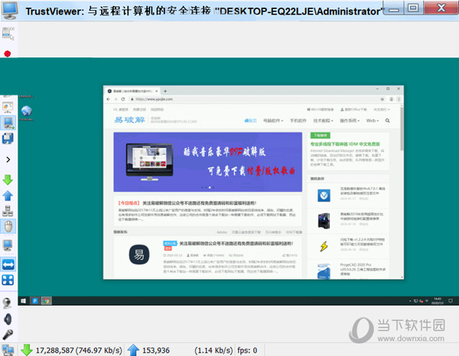Click the bookmark star in address bar
This screenshot has width=459, height=356.
(x=382, y=99)
